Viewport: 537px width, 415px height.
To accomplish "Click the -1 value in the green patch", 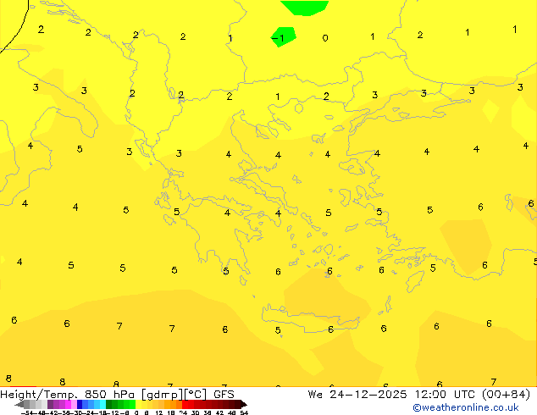I will (278, 38).
